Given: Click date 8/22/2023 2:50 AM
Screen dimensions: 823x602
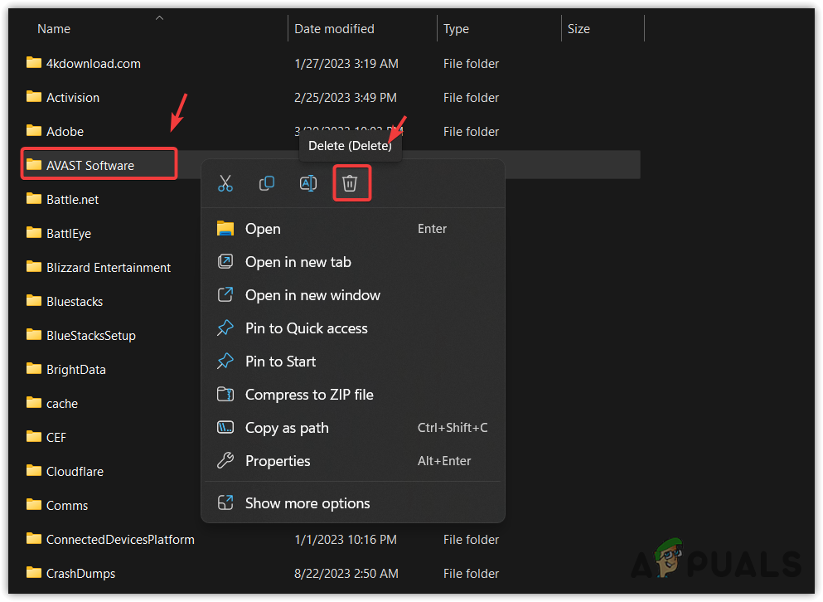Looking at the screenshot, I should (x=346, y=574).
